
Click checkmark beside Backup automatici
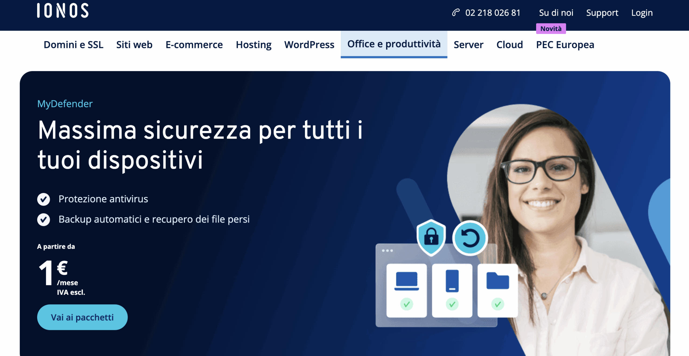pos(44,220)
